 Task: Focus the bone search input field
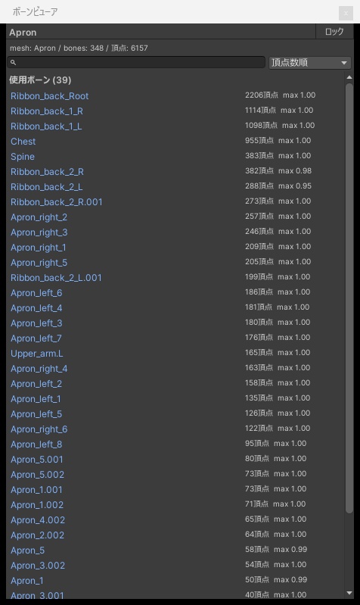click(x=136, y=63)
